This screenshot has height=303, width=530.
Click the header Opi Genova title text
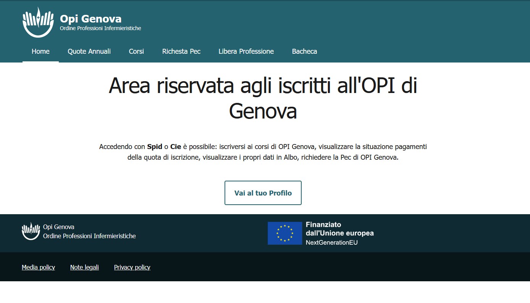(x=90, y=19)
